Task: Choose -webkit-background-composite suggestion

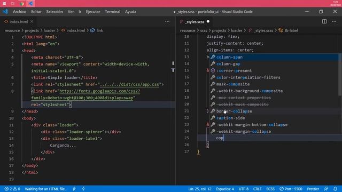Action: point(274,91)
